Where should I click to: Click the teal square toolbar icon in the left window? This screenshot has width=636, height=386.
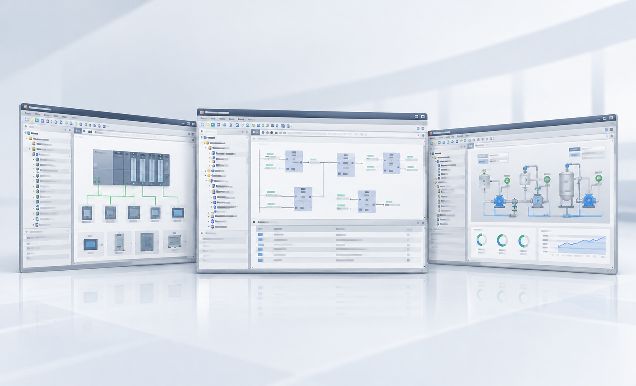tap(37, 120)
